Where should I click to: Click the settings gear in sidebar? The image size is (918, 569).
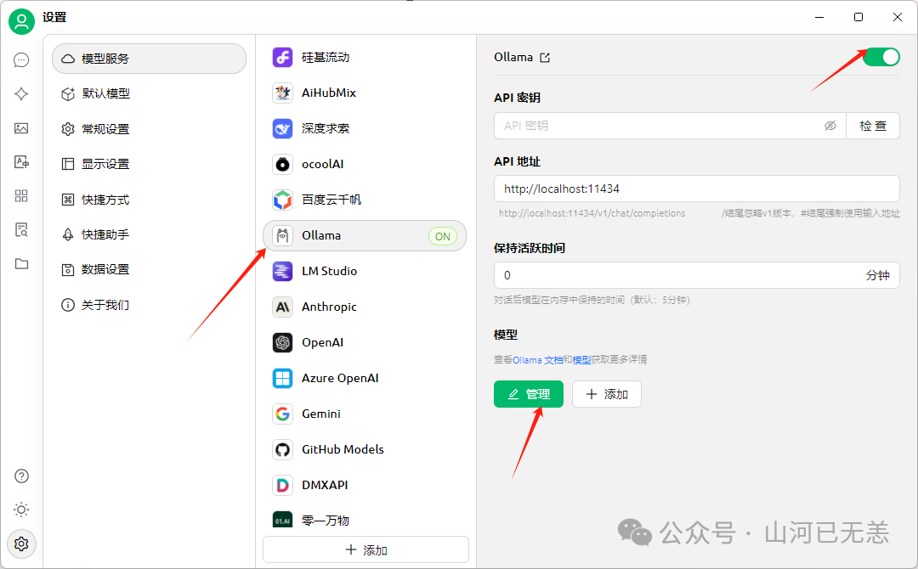pos(21,544)
